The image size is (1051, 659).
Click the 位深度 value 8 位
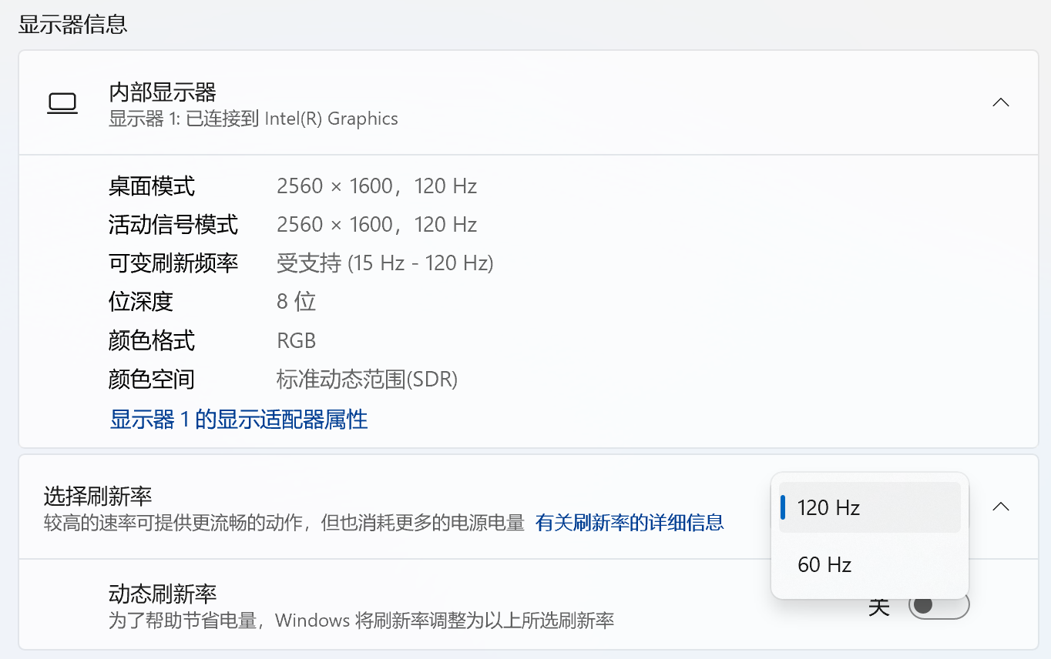(x=296, y=301)
